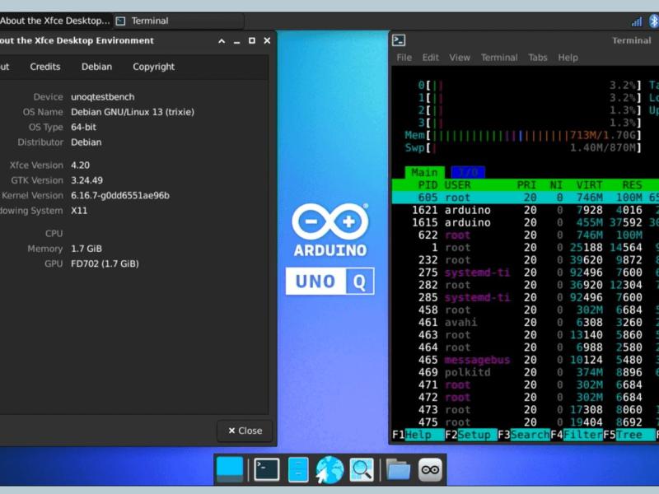Open the Debian tab
Image resolution: width=659 pixels, height=494 pixels.
96,67
